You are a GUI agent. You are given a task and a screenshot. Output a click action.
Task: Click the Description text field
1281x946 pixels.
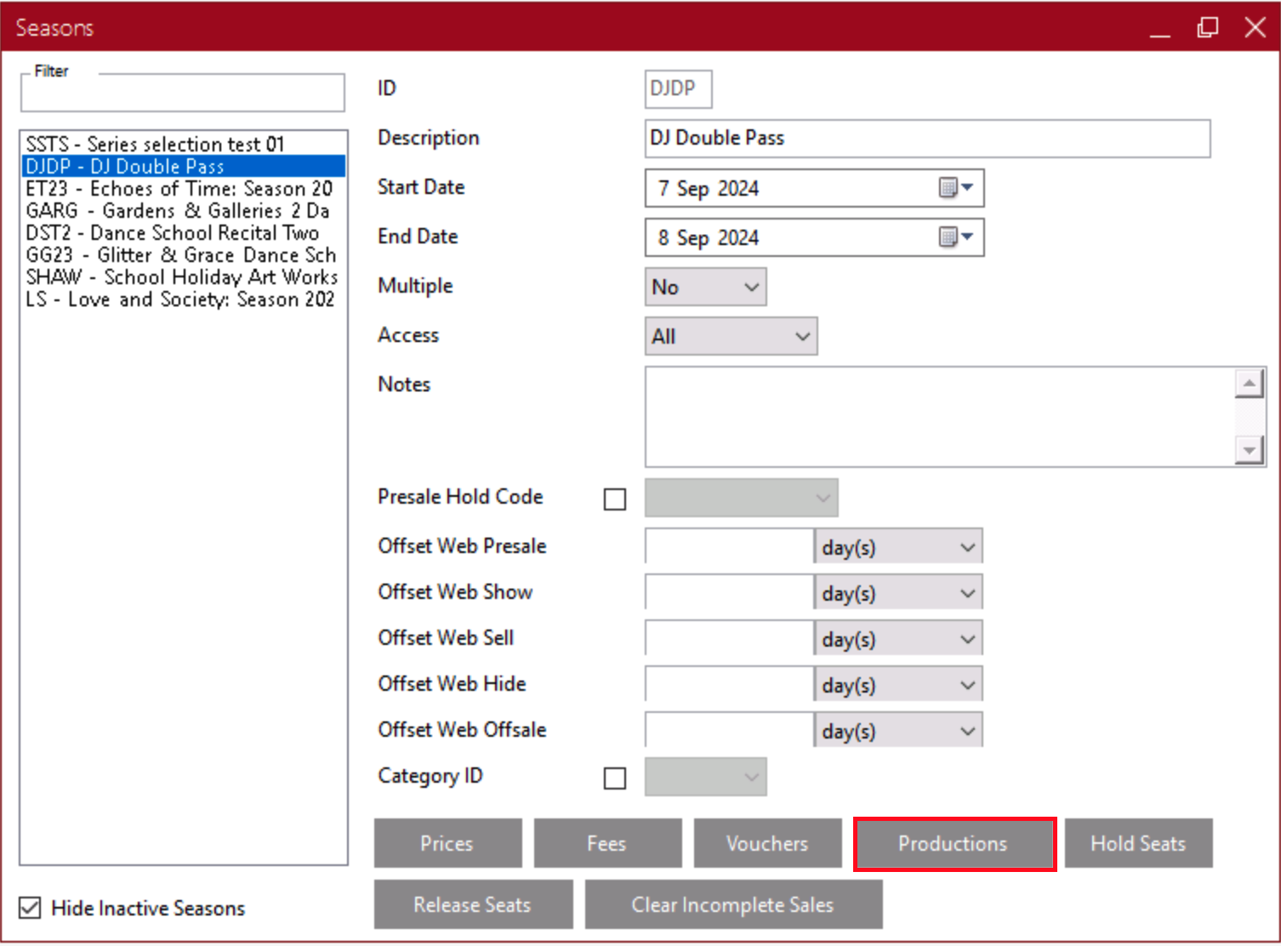point(927,138)
